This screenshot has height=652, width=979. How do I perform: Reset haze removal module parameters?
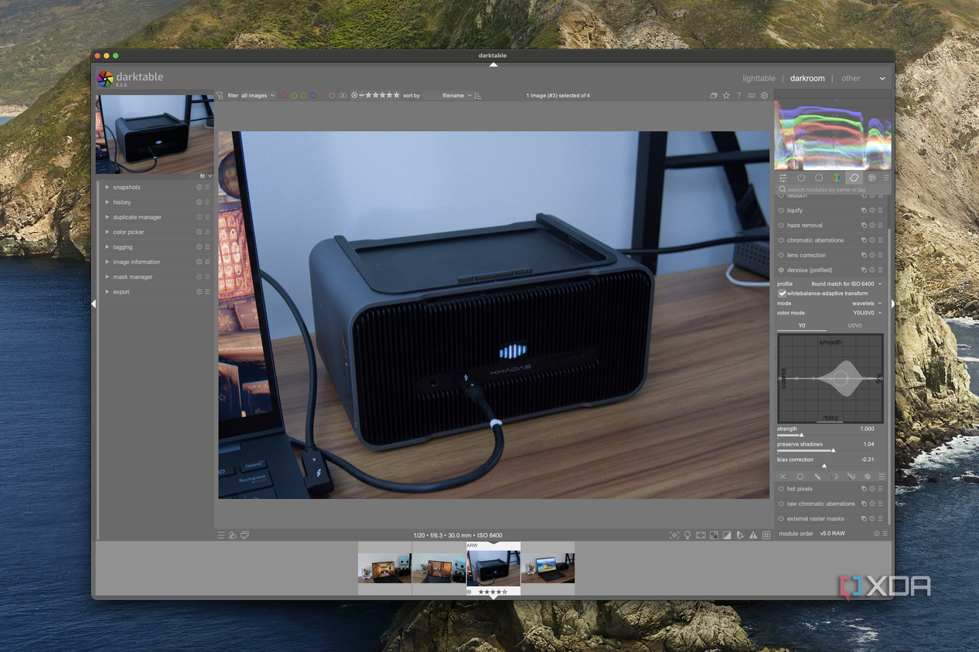pos(872,226)
